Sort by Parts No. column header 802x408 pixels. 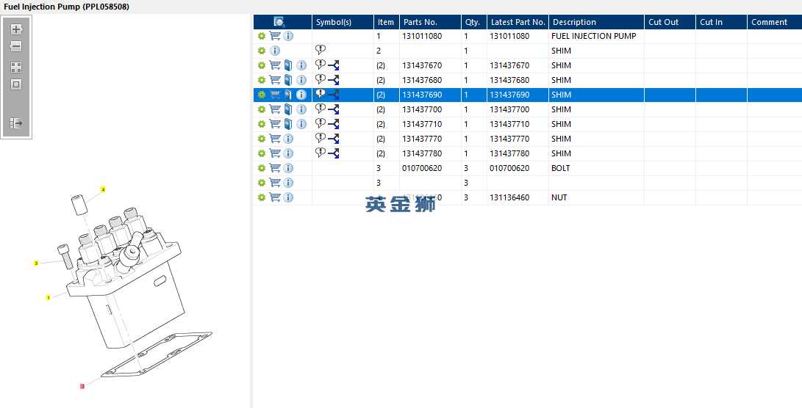[x=430, y=22]
